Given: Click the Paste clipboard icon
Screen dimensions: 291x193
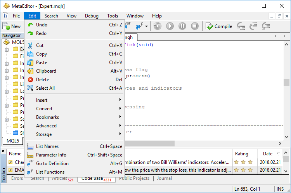Looking at the screenshot, I should pyautogui.click(x=30, y=63).
